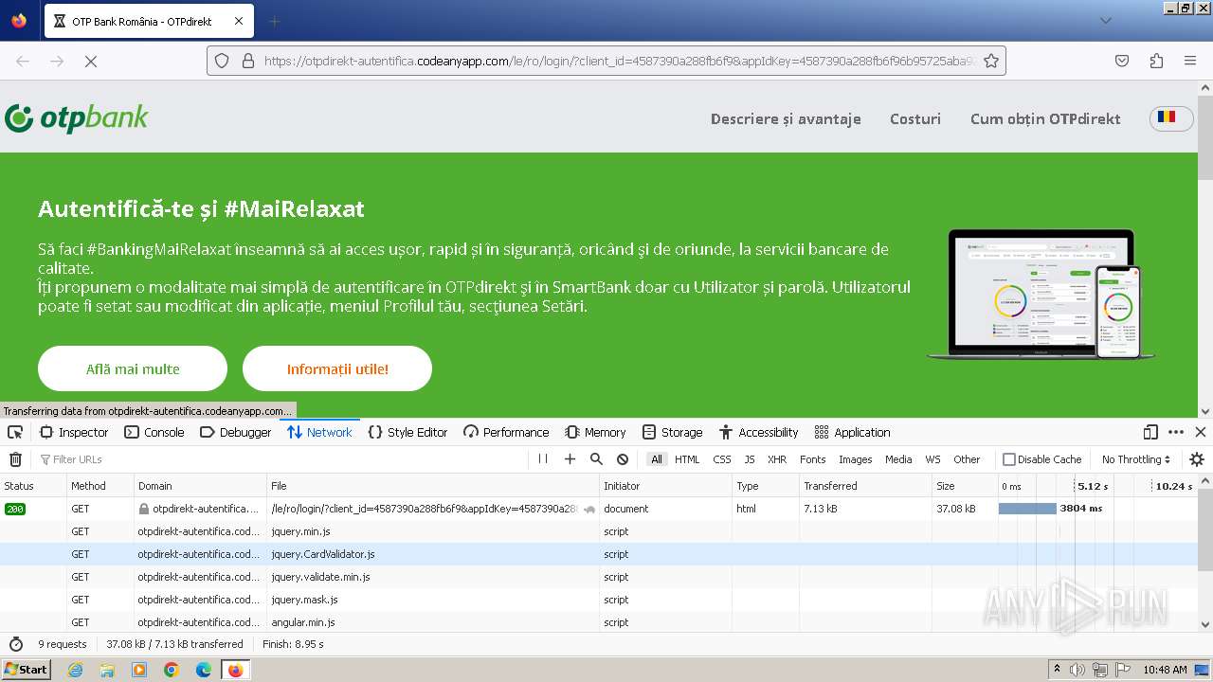Screen dimensions: 1213x682
Task: Go forward to next page
Action: [x=57, y=61]
